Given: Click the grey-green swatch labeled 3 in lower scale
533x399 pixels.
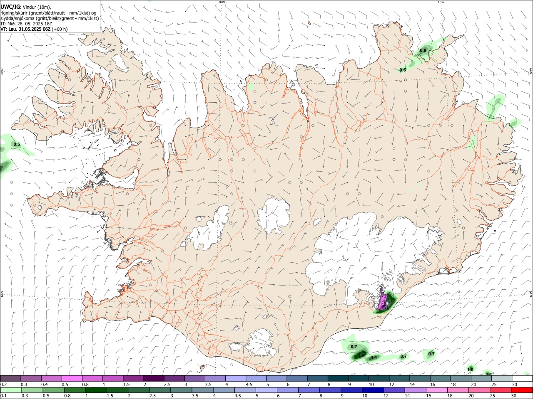Looking at the screenshot, I should pyautogui.click(x=181, y=390).
